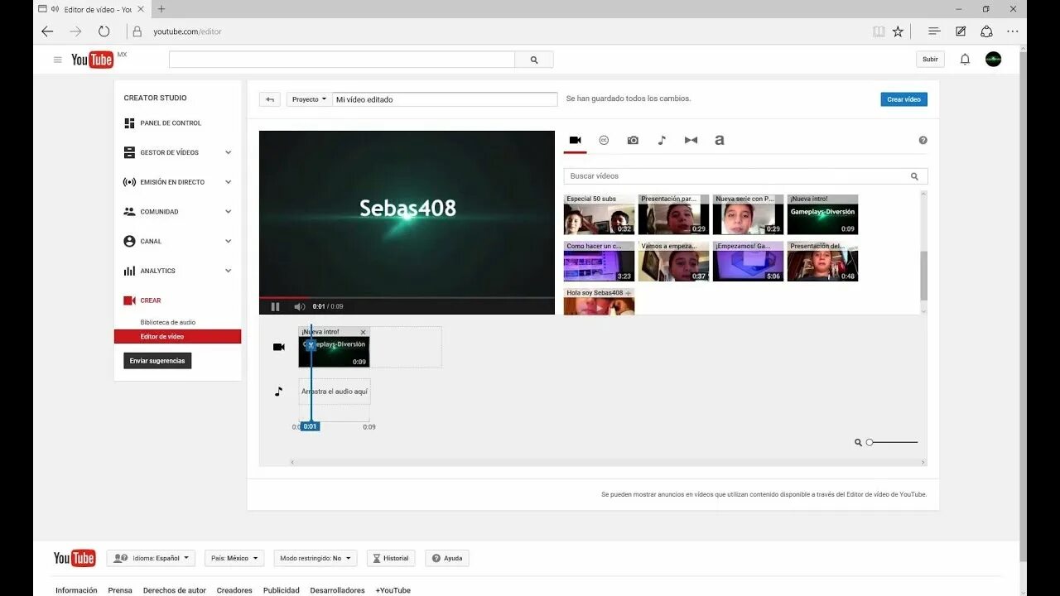Click the Enviar sugerencias button
Image resolution: width=1060 pixels, height=596 pixels.
point(157,361)
